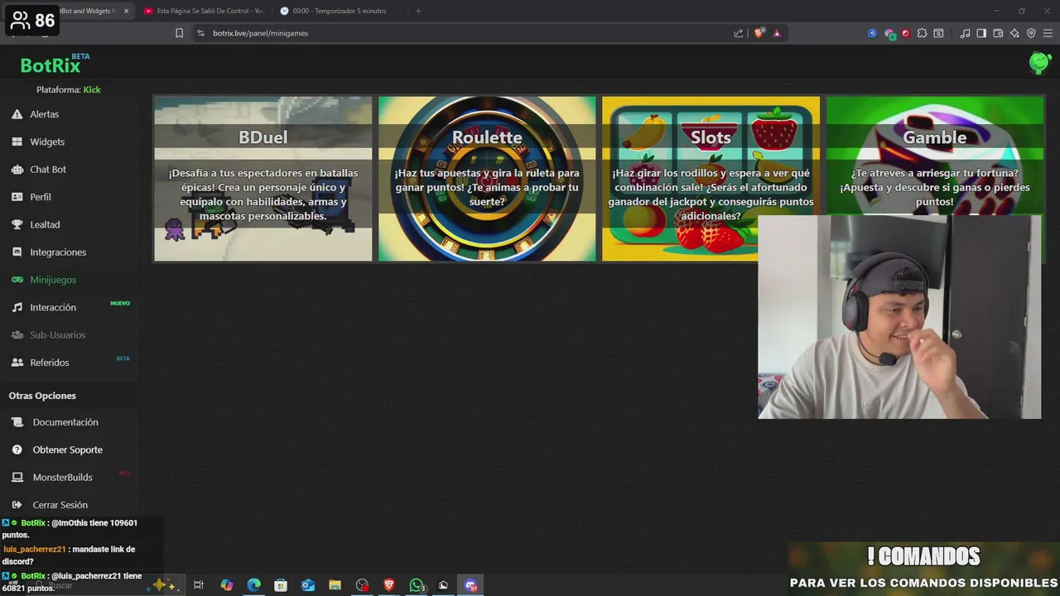Screen dimensions: 1060x596
Task: Open Task View in the taskbar
Action: 199,585
